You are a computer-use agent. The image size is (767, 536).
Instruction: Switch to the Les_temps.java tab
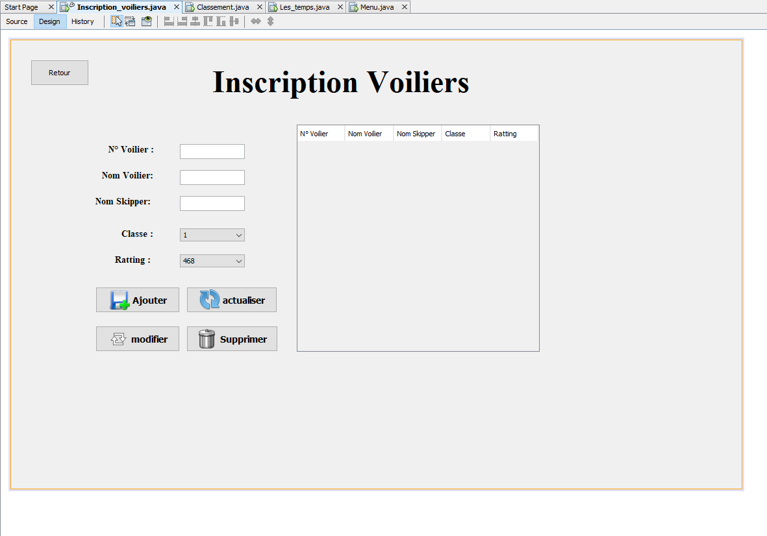(305, 7)
